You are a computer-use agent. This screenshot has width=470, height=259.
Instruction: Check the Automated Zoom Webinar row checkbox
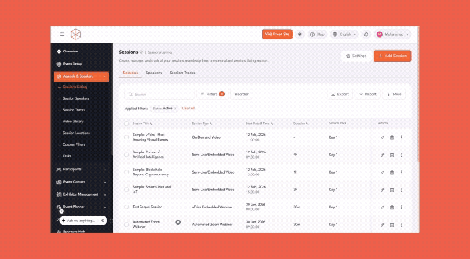coord(127,225)
